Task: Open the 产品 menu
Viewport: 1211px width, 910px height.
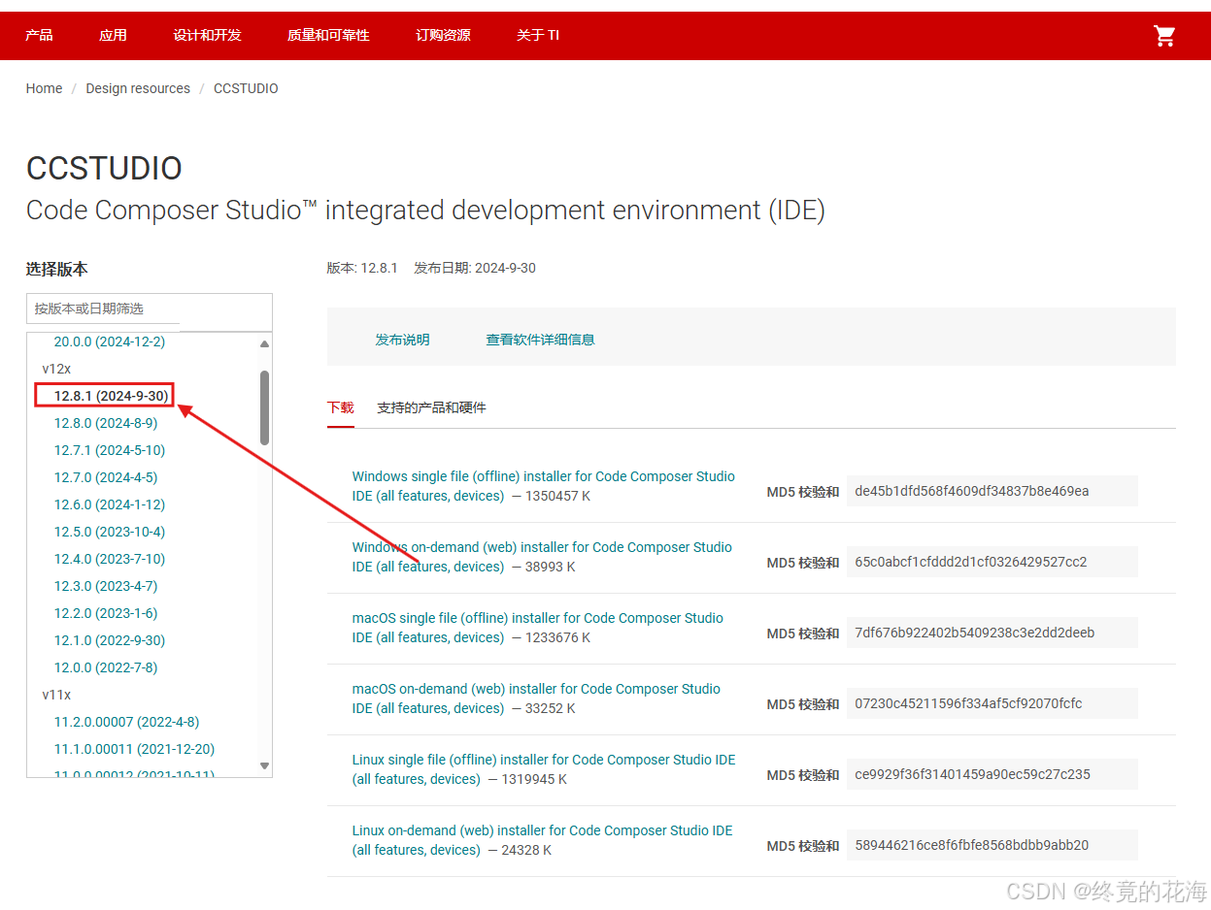Action: pos(40,35)
